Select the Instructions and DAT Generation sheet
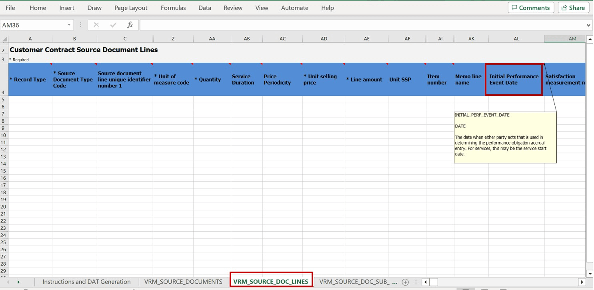Image resolution: width=594 pixels, height=290 pixels. pos(86,281)
